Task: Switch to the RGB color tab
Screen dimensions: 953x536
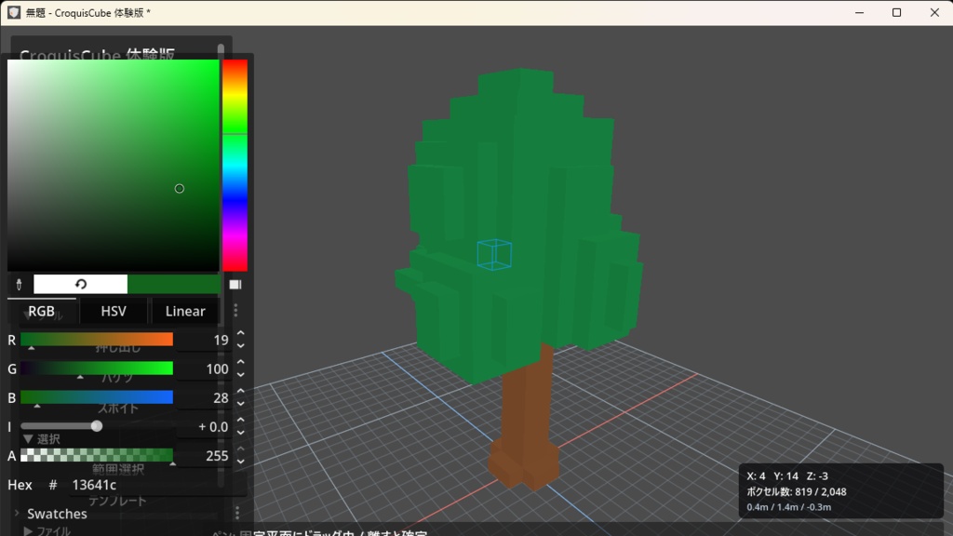Action: (41, 311)
